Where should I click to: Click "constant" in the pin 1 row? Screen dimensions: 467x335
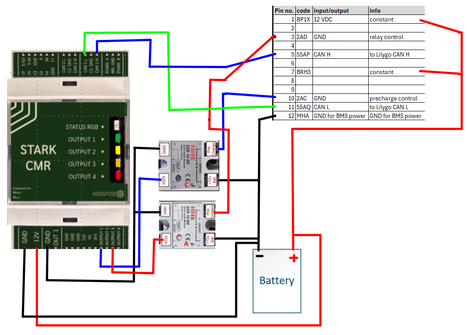[381, 19]
